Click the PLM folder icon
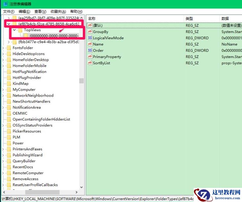242x202 pixels. [x=9, y=137]
